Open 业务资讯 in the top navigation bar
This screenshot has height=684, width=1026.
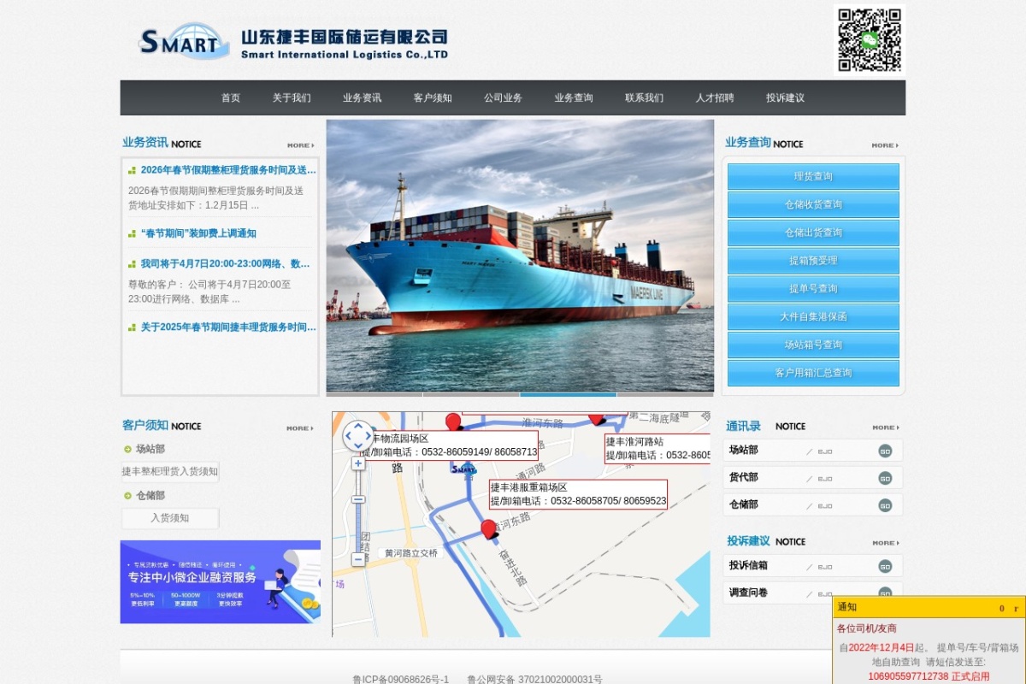(362, 97)
